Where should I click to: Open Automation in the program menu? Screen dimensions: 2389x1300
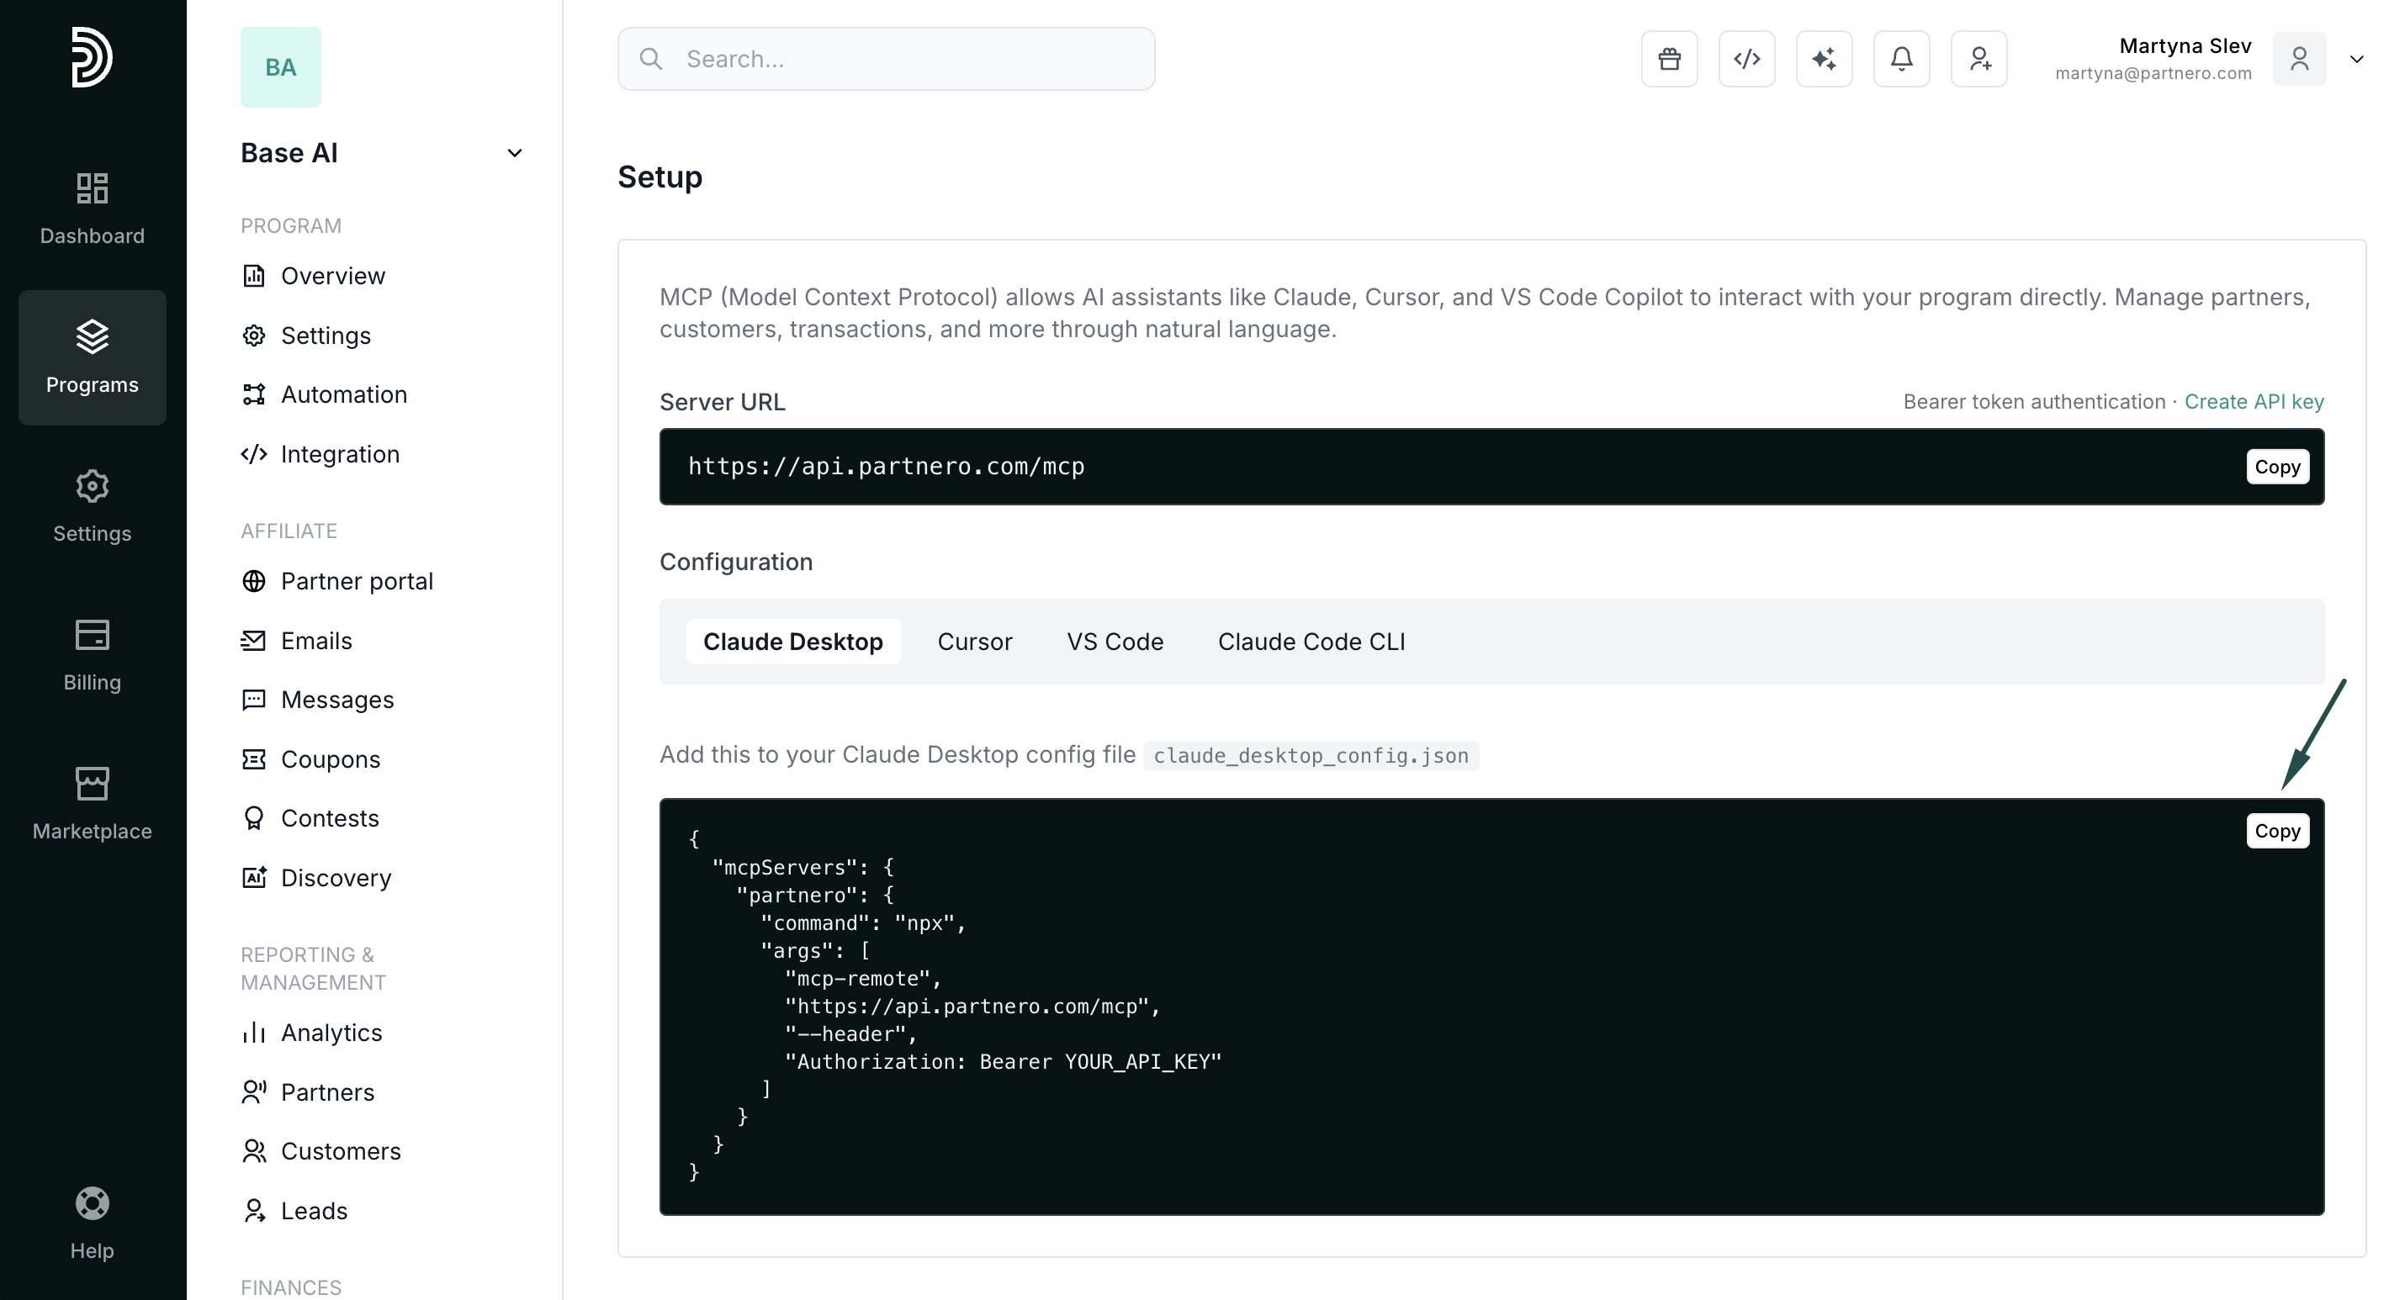343,394
